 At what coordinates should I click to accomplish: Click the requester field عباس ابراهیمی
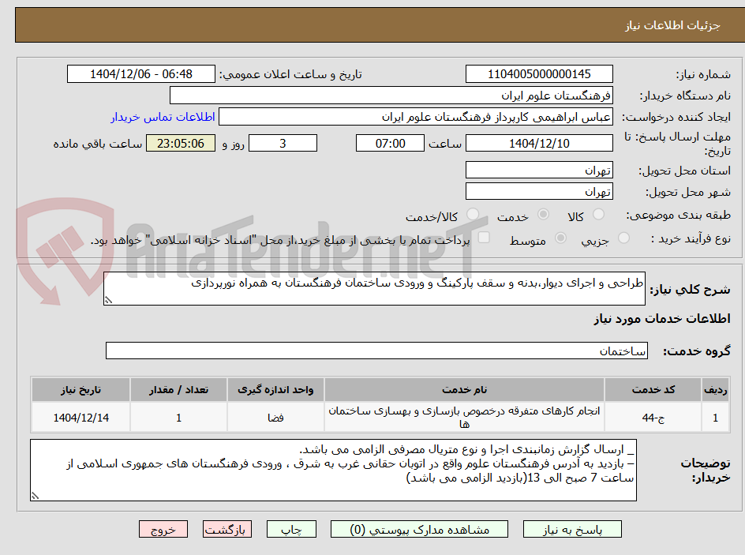click(x=416, y=117)
